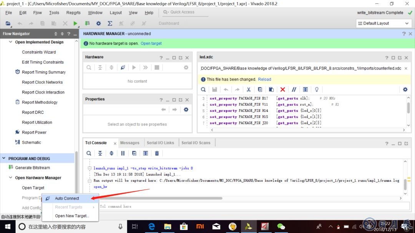Open the Reports menu
Viewport: 415px width, 233px height.
[x=73, y=13]
